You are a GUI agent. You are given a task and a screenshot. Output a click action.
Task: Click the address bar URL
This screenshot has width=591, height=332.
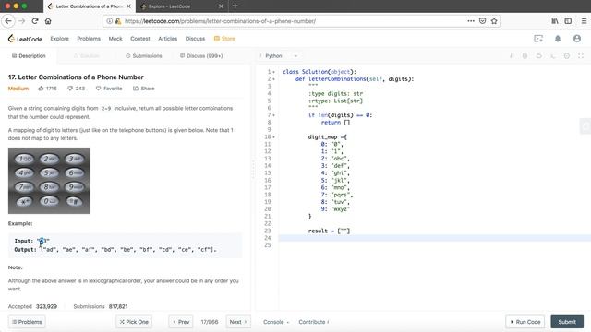(220, 21)
